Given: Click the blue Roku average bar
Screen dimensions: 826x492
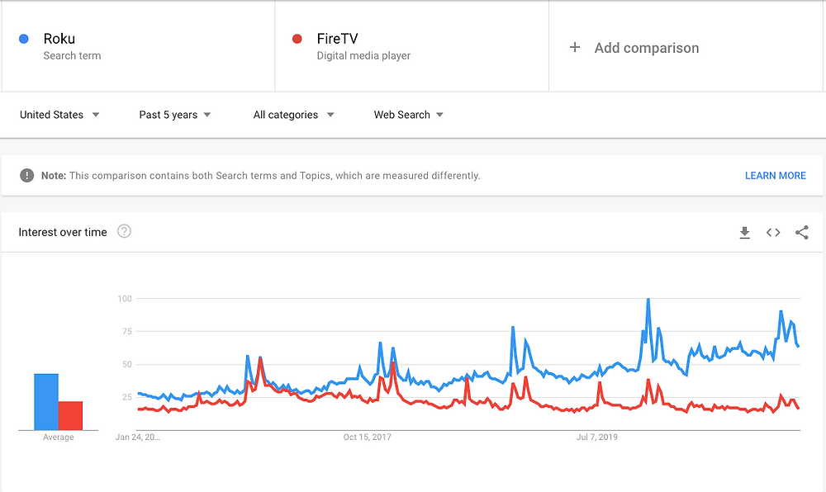Looking at the screenshot, I should (x=46, y=402).
